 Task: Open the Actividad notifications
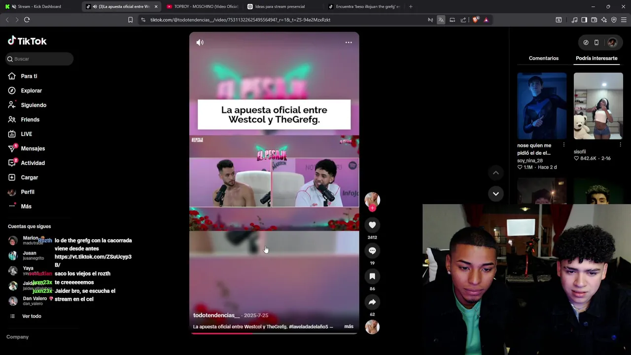[32, 163]
